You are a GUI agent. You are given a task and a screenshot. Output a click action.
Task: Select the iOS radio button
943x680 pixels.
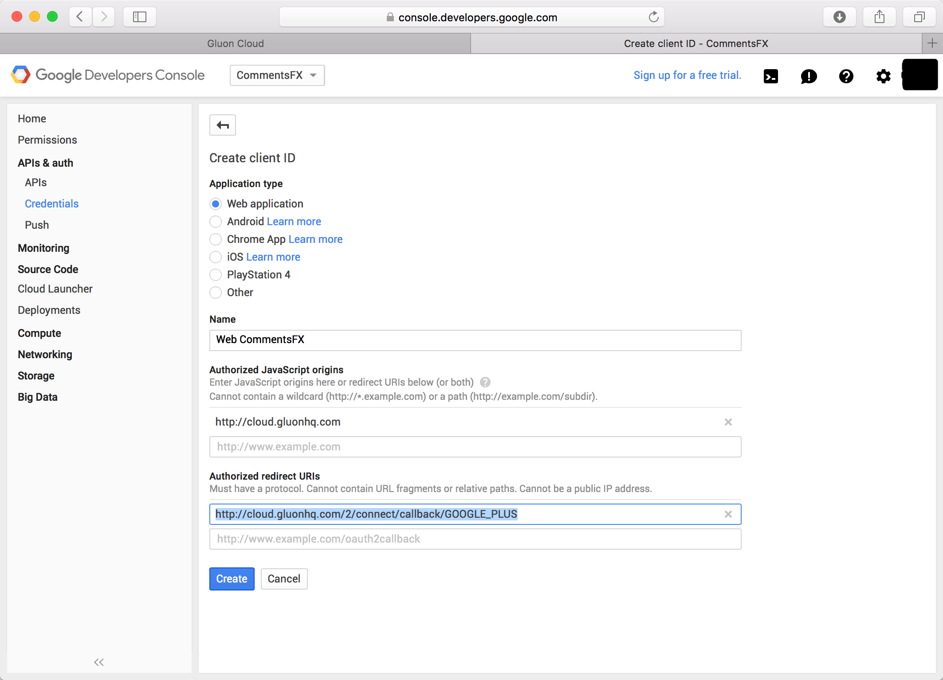point(216,257)
